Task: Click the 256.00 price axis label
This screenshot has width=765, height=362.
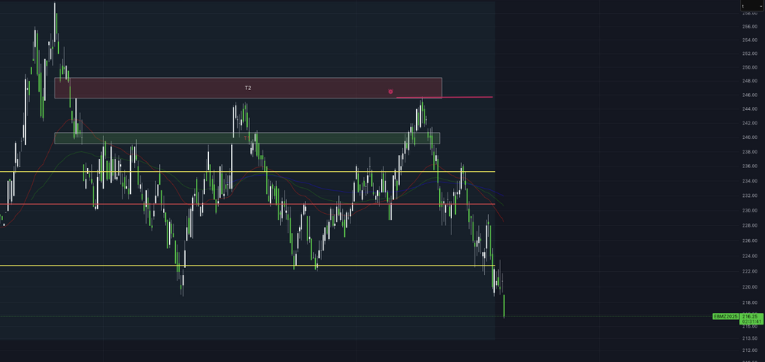Action: (749, 27)
